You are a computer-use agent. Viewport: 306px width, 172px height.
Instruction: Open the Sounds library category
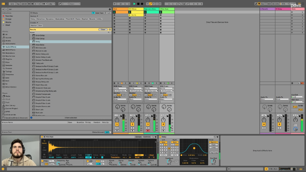tap(8, 38)
